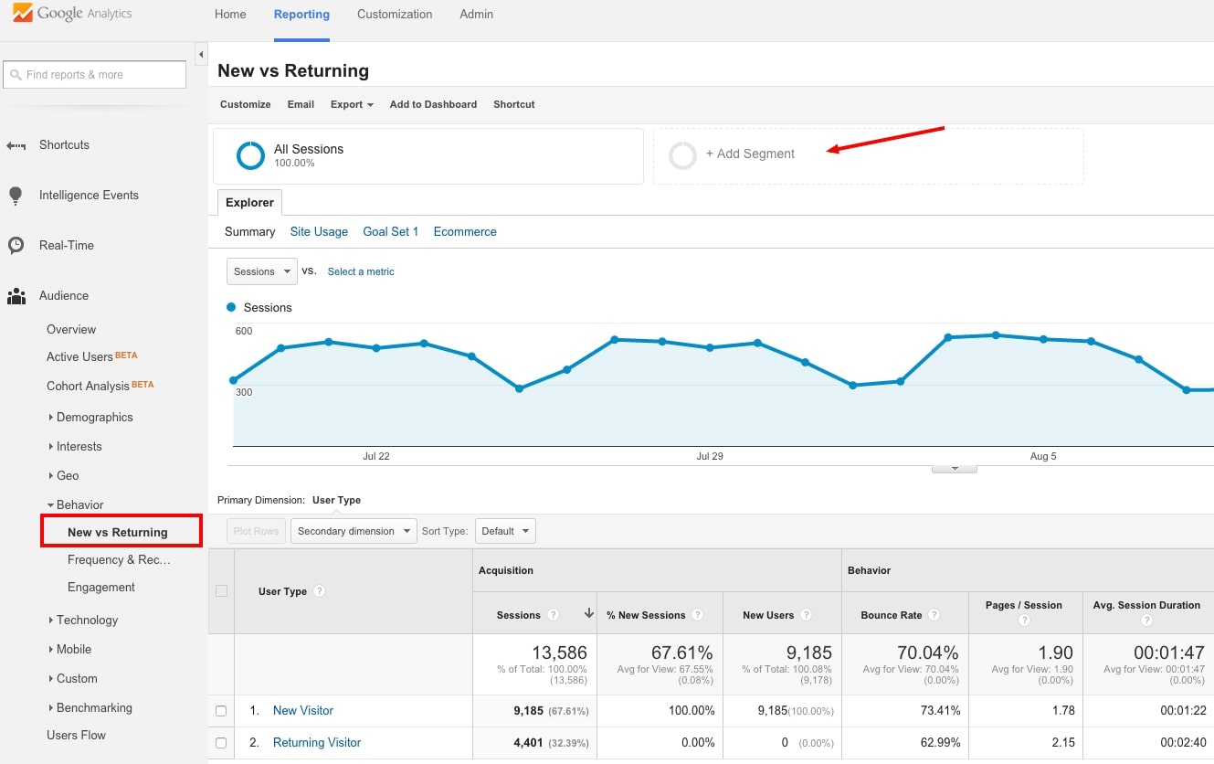Click the Email button

click(x=301, y=104)
